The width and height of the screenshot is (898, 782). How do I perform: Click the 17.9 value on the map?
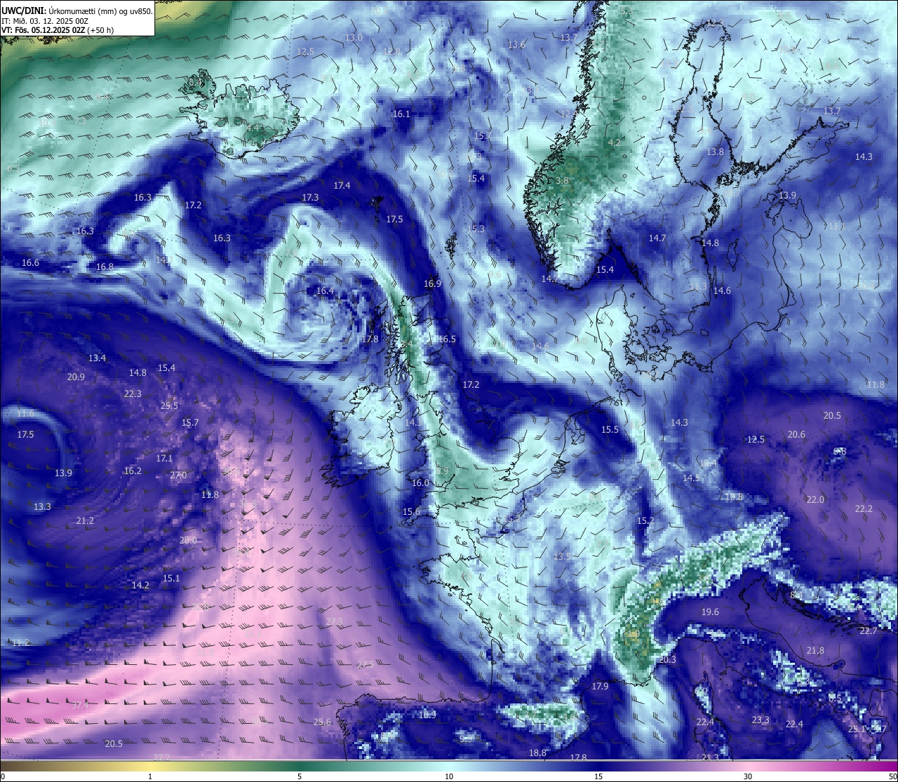coord(600,686)
